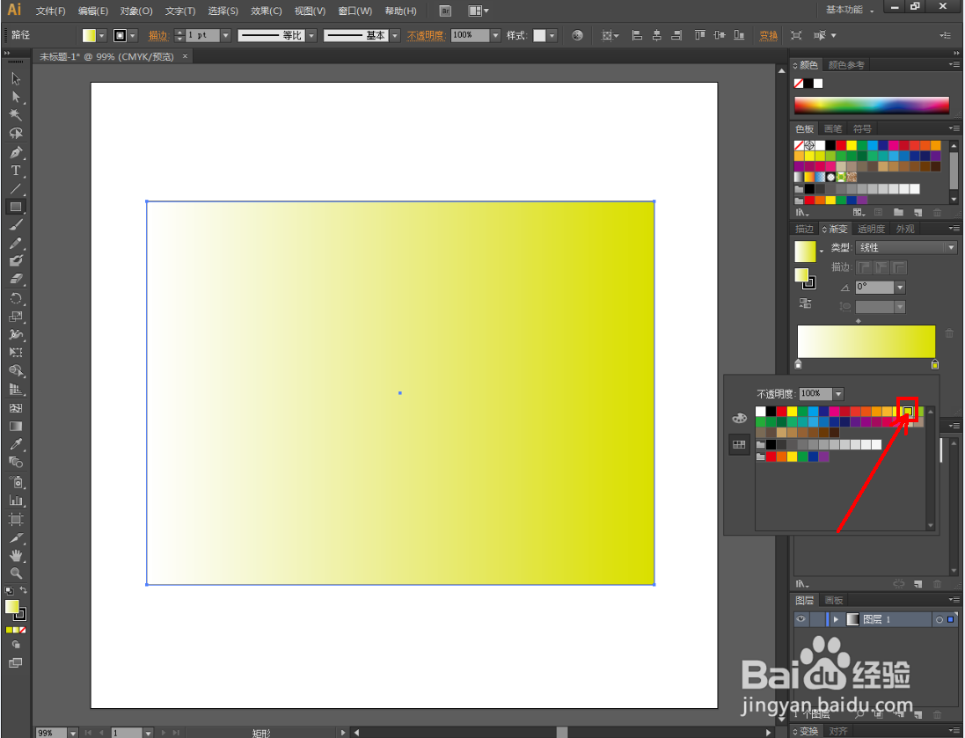Open the Bridge (Br) button
The height and width of the screenshot is (738, 965).
[x=445, y=11]
